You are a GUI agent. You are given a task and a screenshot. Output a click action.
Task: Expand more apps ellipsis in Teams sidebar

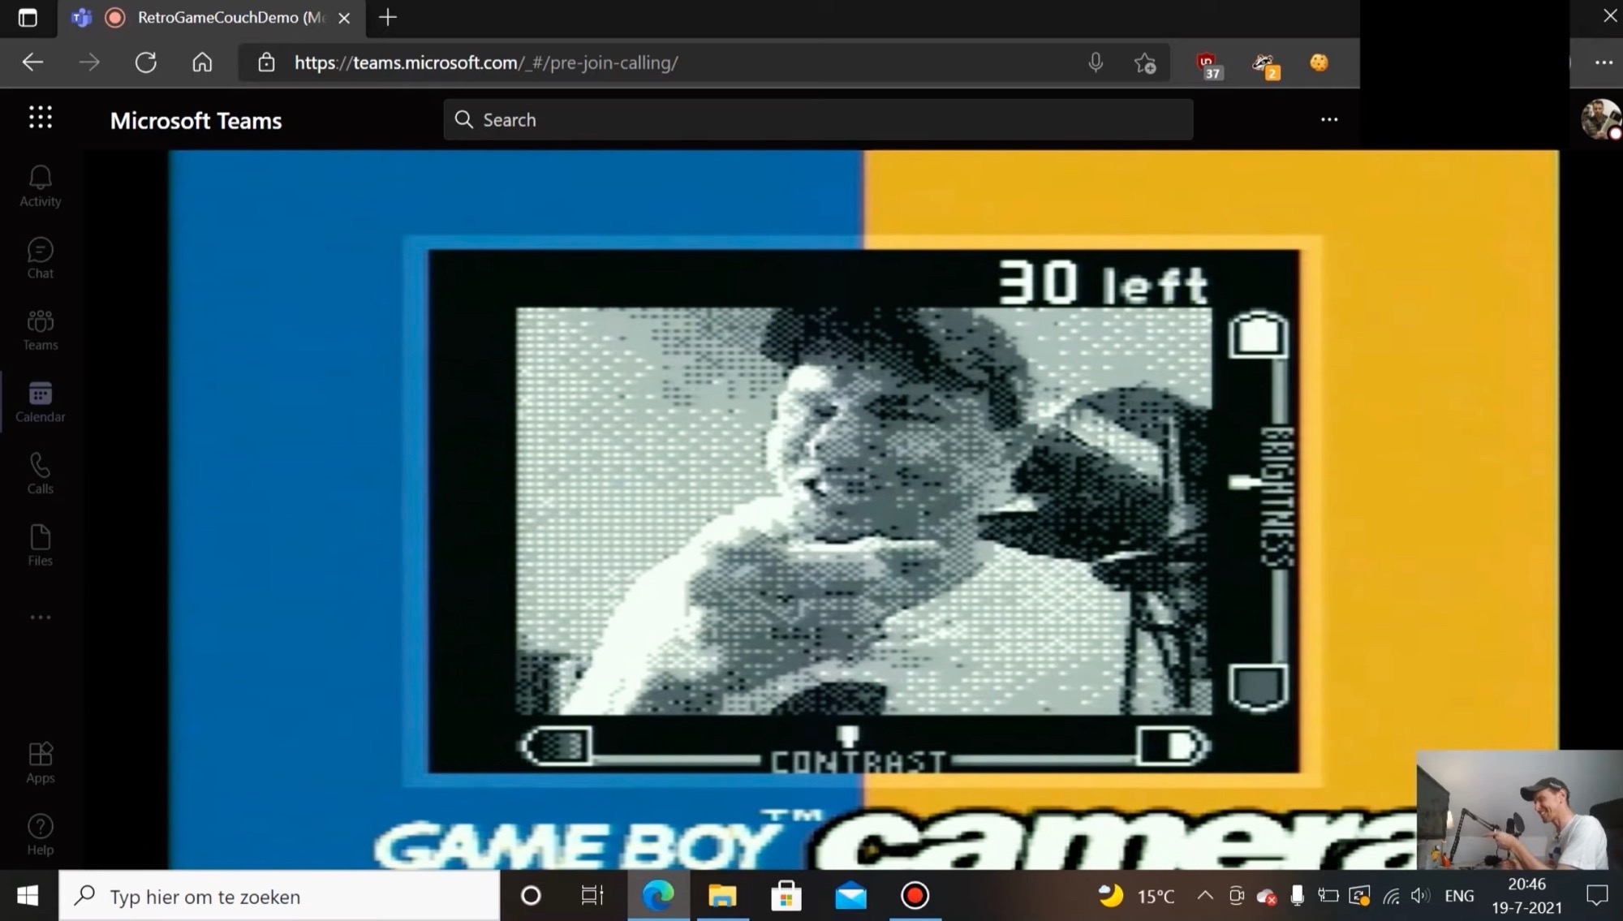click(x=40, y=618)
